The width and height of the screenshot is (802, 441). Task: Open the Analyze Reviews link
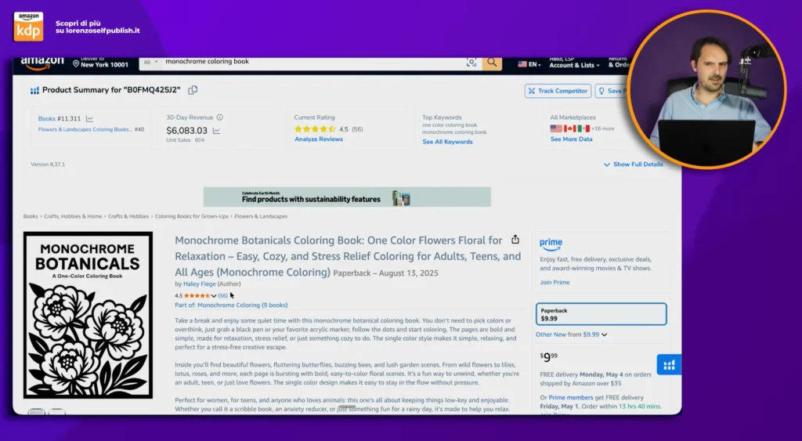point(319,139)
